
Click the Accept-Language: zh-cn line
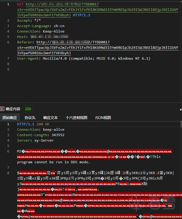[41, 26]
